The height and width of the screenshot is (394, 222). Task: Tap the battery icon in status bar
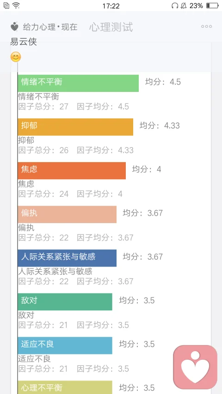coord(212,6)
